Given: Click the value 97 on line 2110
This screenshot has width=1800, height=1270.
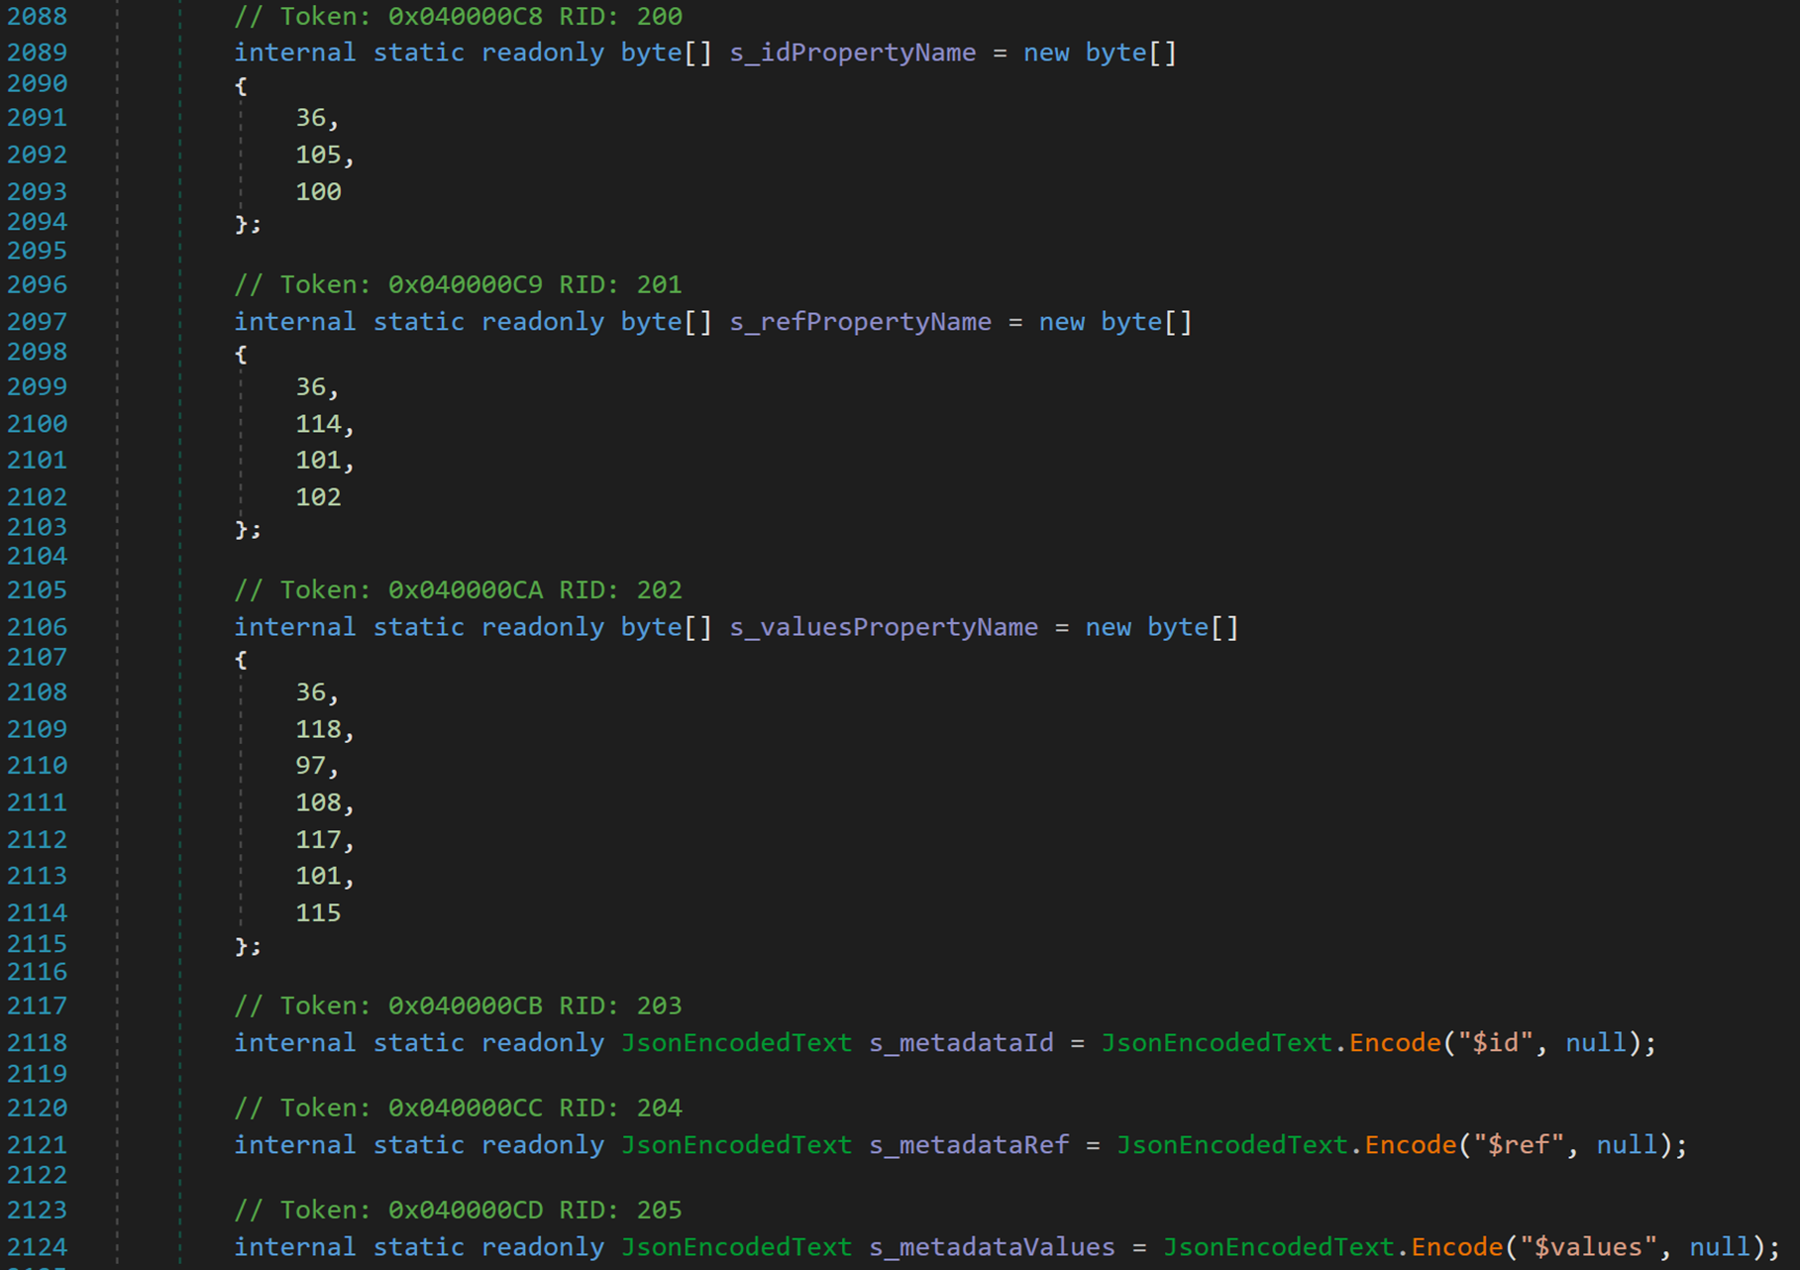Looking at the screenshot, I should click(x=310, y=766).
